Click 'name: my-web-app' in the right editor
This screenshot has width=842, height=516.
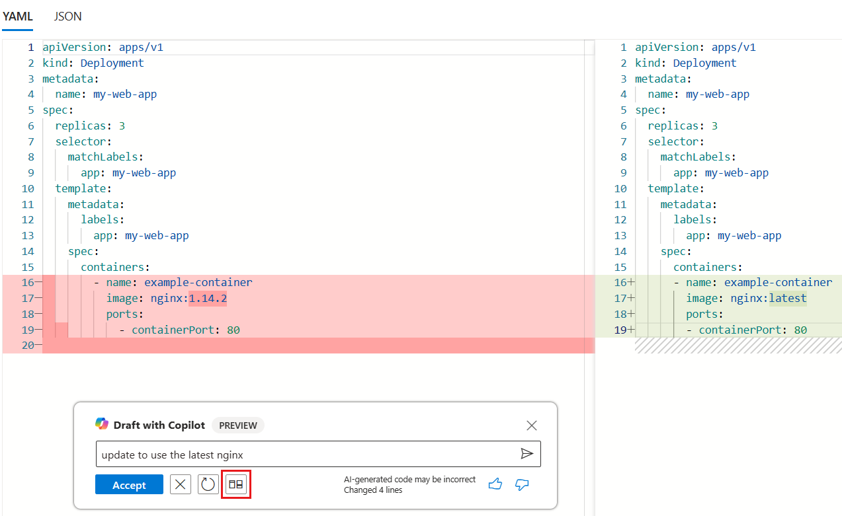pos(698,94)
